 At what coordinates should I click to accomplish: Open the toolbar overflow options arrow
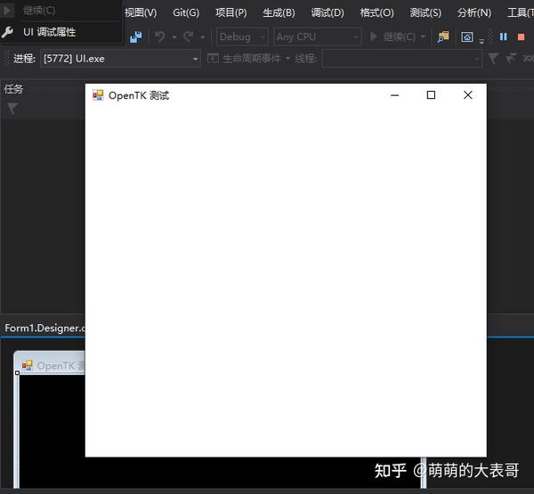481,42
